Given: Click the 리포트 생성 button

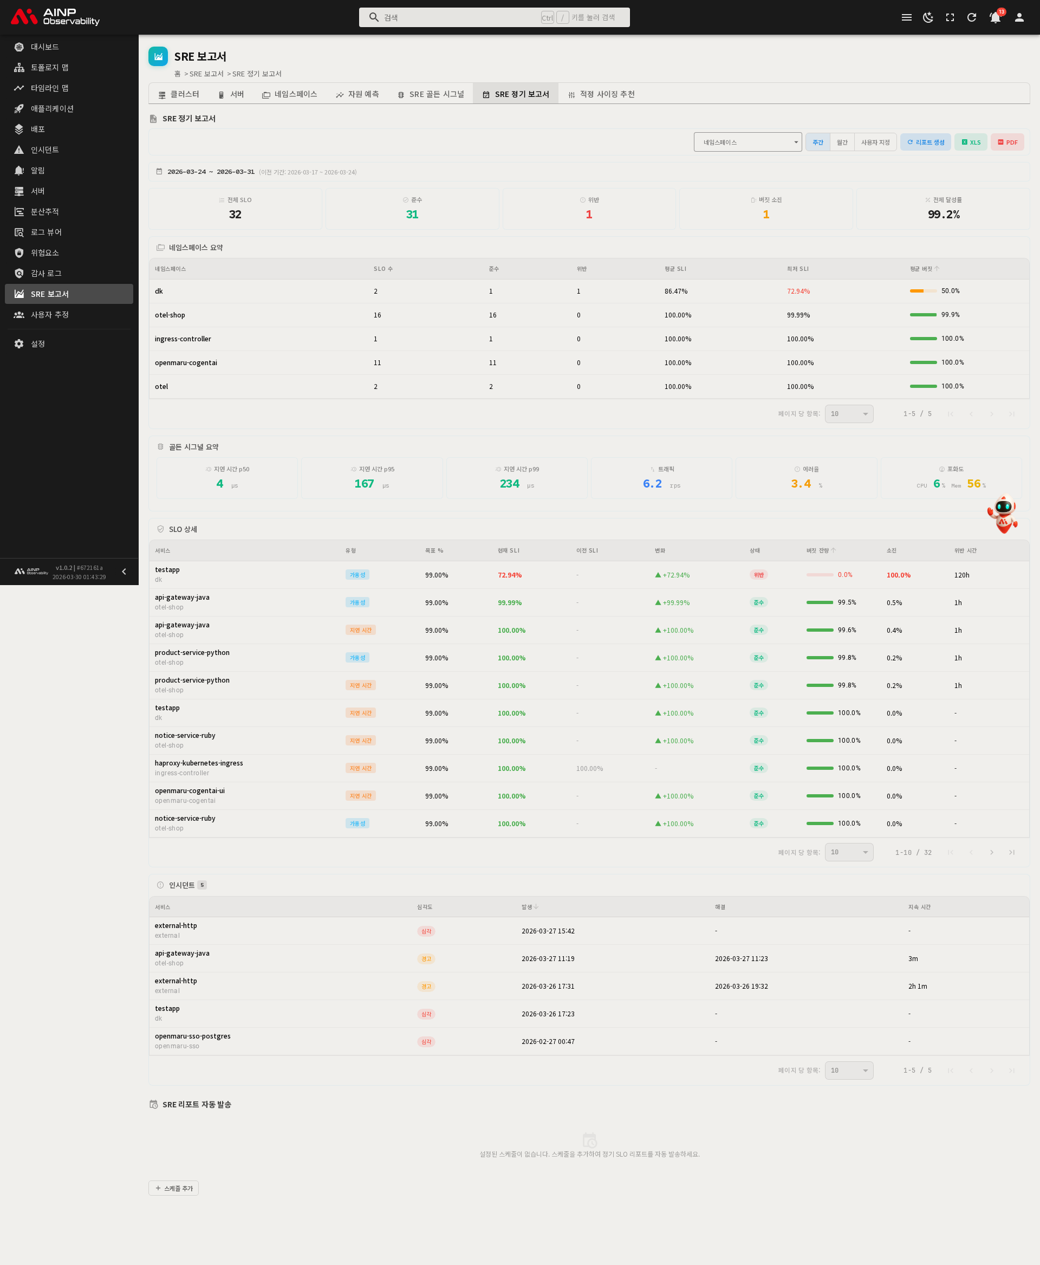Looking at the screenshot, I should 925,142.
